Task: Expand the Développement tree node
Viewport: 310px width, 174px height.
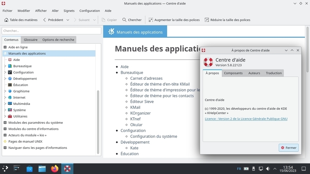Action: pos(5,78)
